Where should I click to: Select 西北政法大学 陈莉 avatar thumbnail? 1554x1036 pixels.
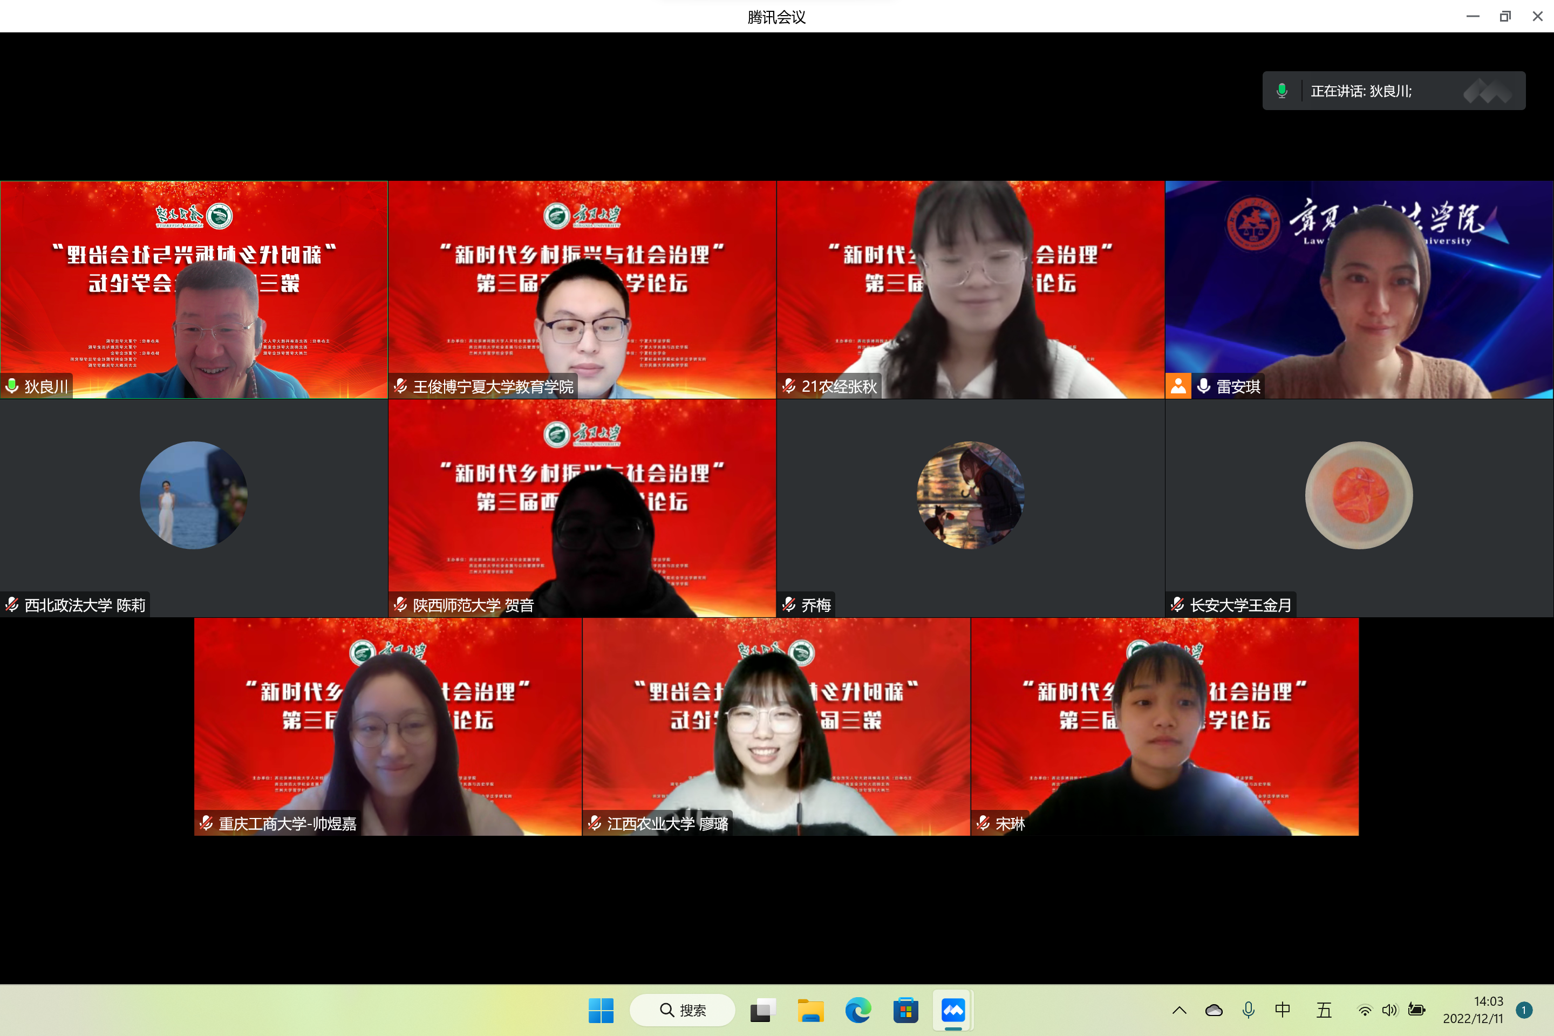click(x=194, y=495)
